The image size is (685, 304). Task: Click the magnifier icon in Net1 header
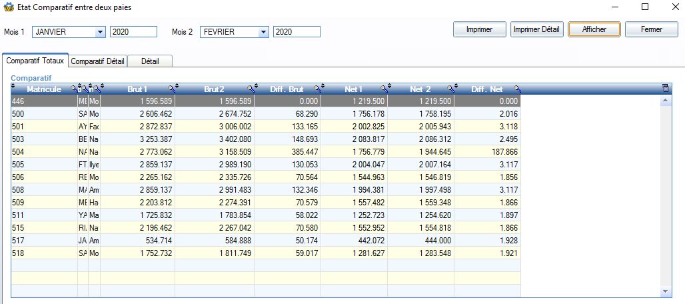click(383, 89)
